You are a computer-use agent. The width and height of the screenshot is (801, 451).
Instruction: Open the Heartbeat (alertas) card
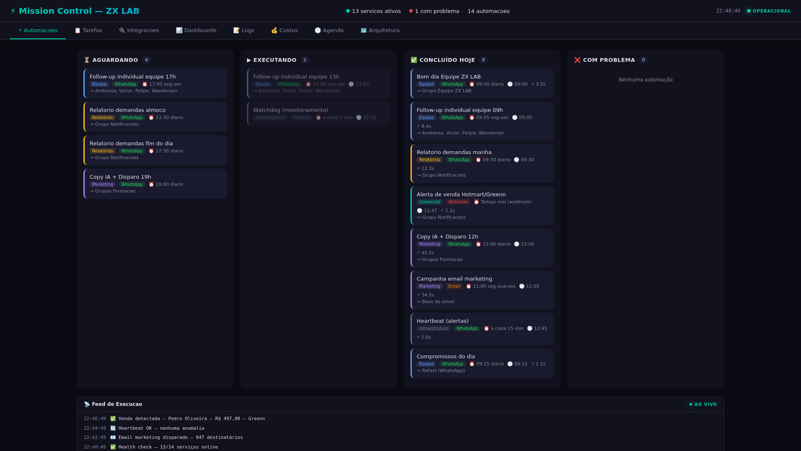tap(482, 329)
